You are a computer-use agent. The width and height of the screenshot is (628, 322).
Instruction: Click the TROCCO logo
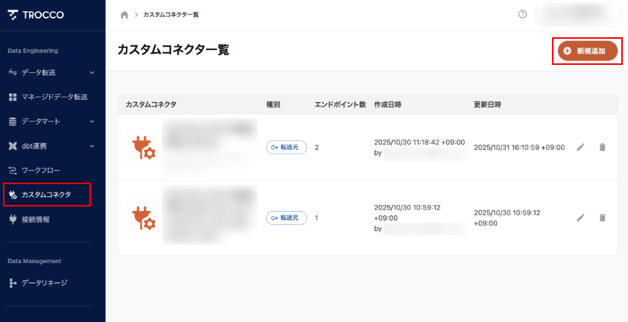click(37, 15)
